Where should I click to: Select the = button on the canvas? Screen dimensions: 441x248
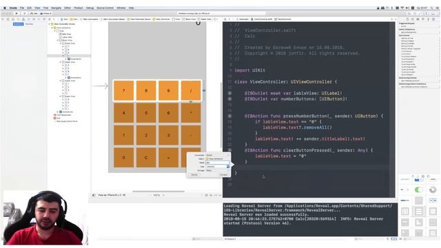(168, 158)
